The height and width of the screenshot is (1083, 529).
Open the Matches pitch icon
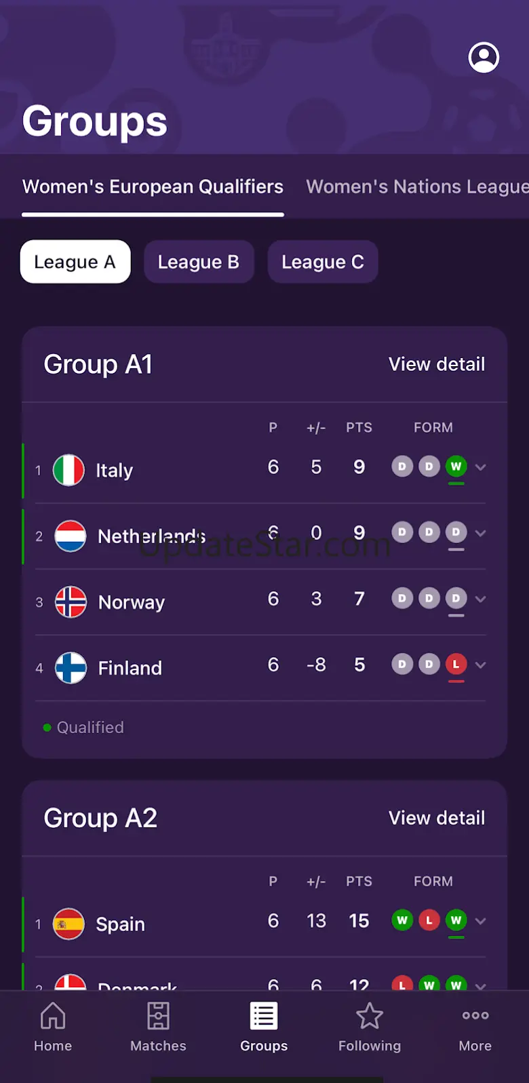click(x=158, y=1017)
